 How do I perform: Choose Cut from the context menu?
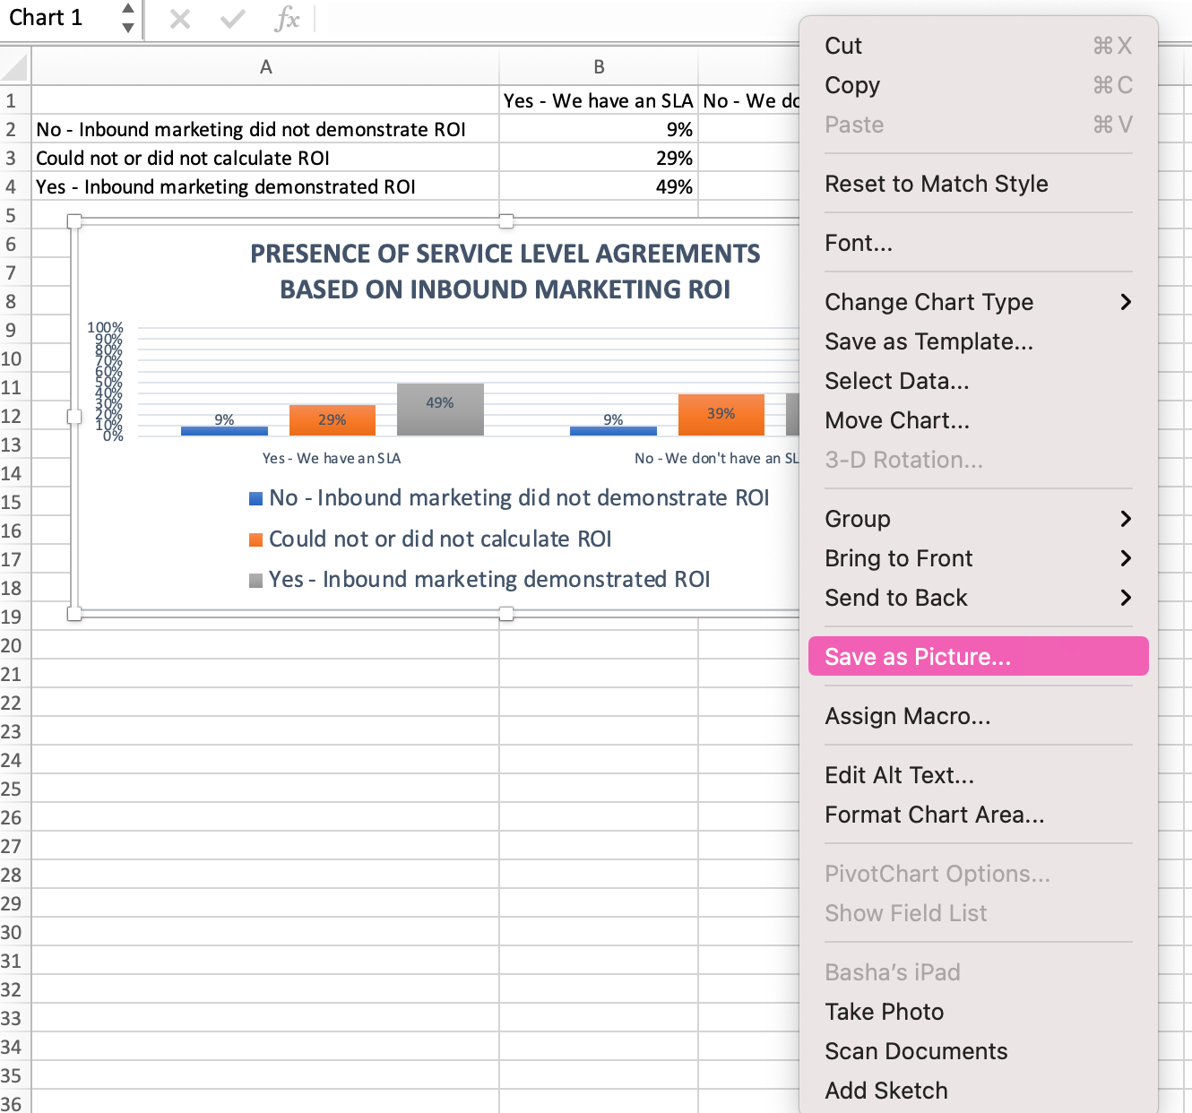[x=979, y=46]
